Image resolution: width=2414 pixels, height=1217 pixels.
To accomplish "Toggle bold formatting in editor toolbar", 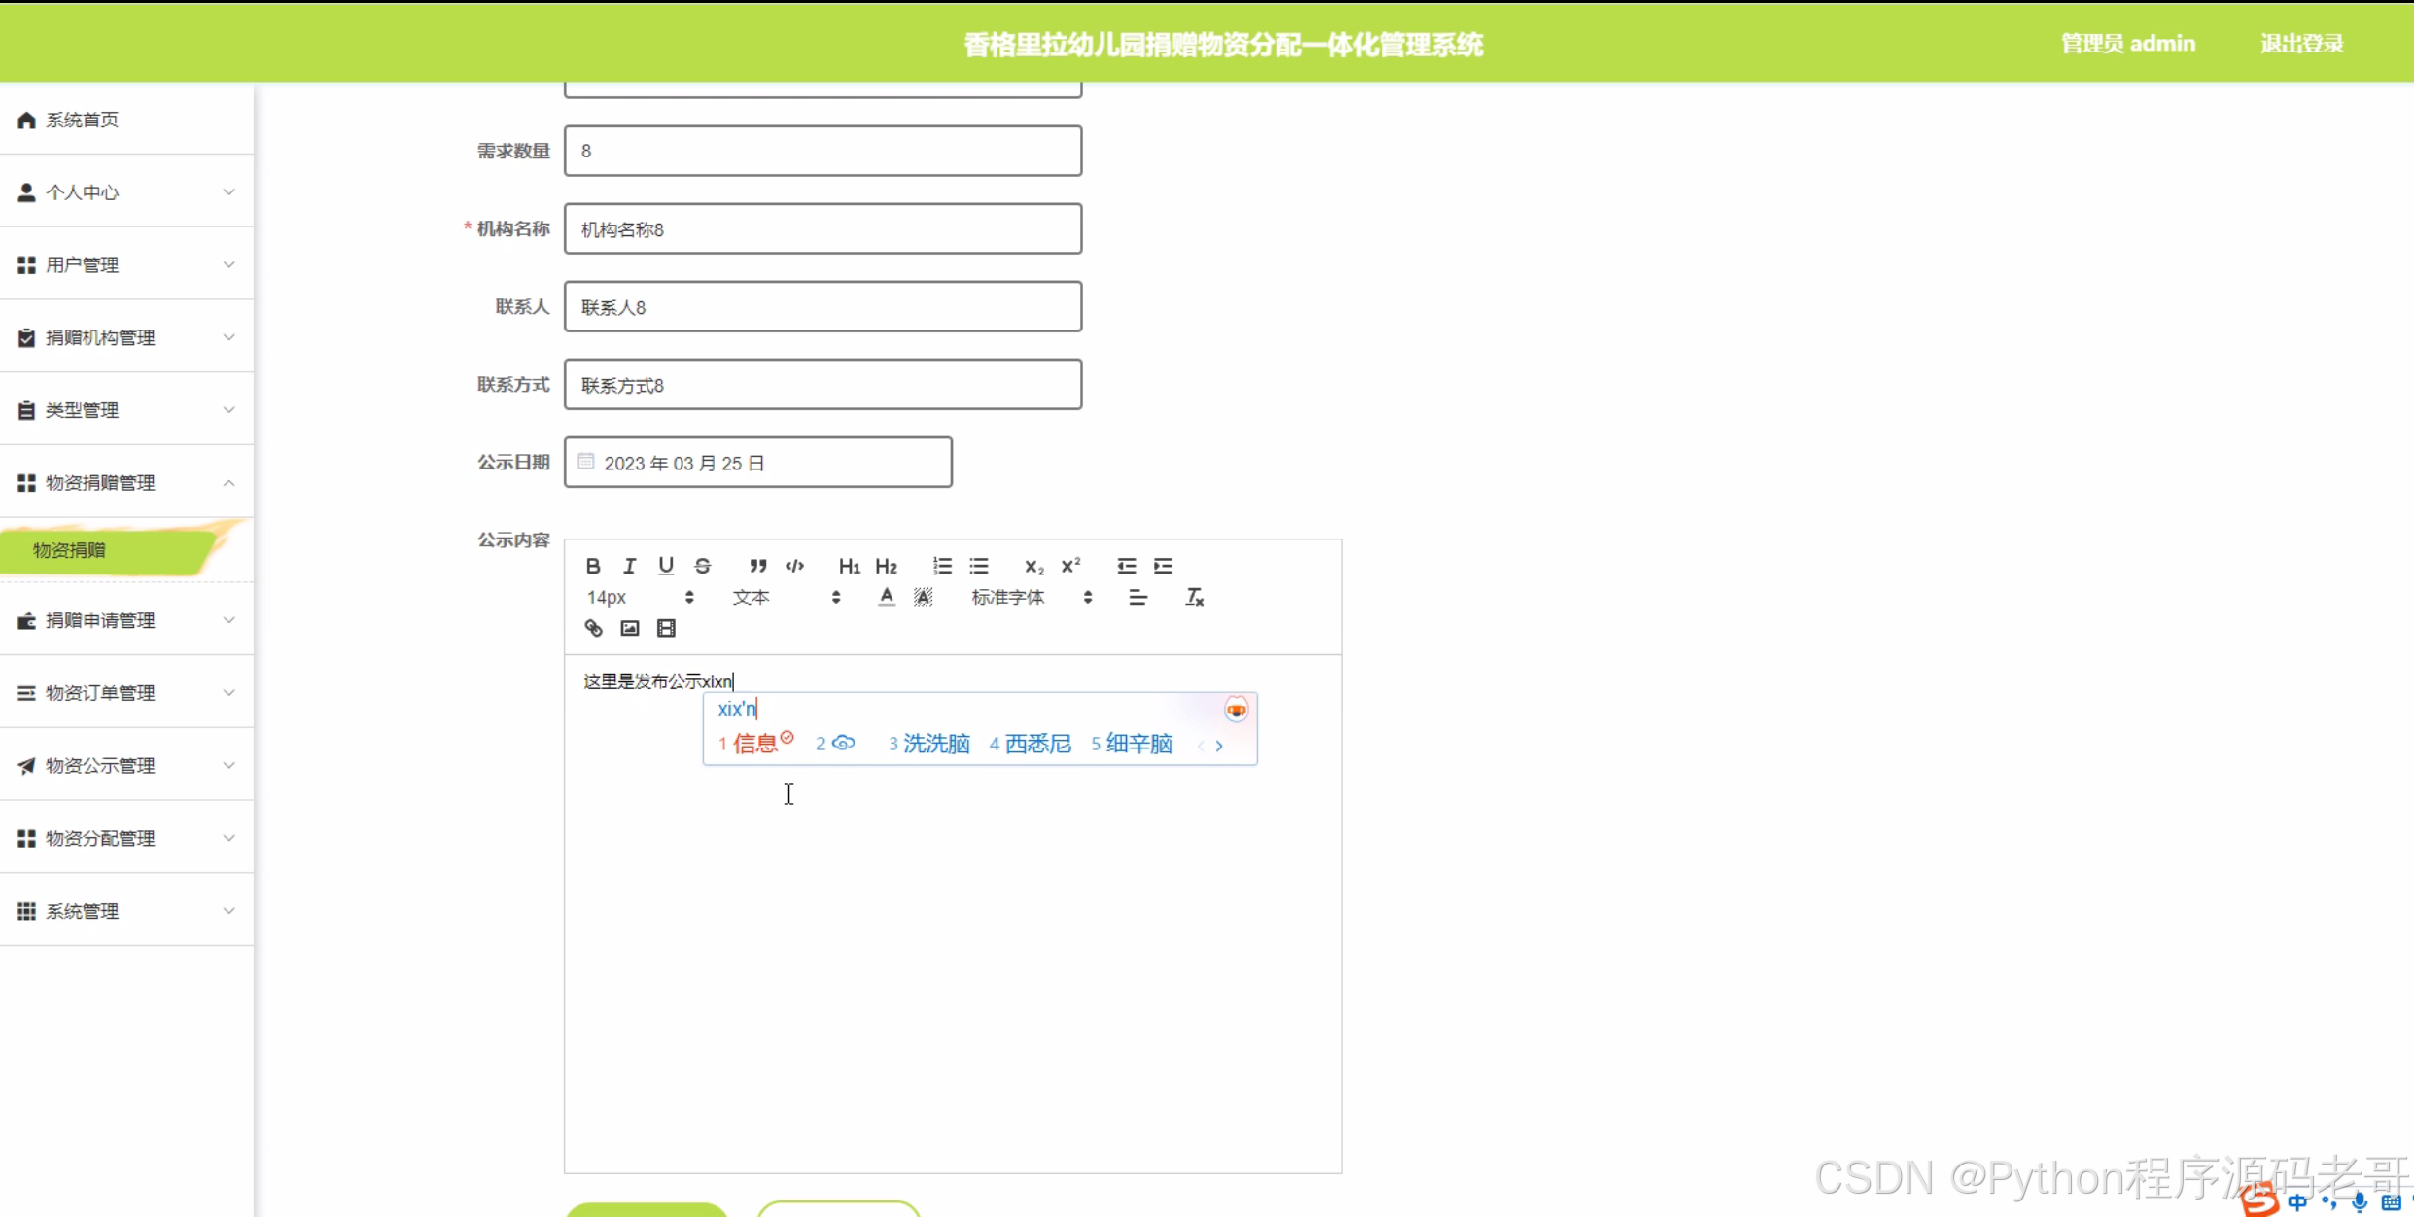I will click(x=593, y=566).
